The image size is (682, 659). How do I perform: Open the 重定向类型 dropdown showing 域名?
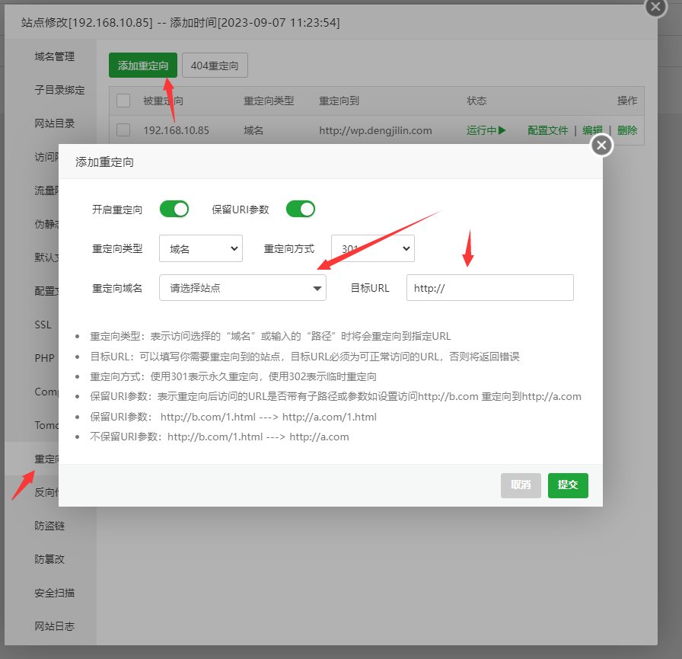pos(200,248)
